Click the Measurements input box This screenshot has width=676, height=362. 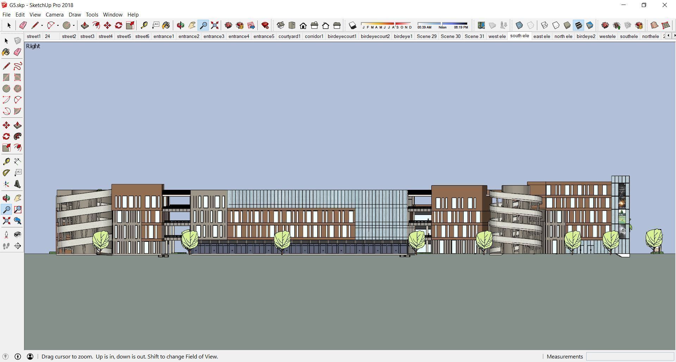click(x=630, y=356)
